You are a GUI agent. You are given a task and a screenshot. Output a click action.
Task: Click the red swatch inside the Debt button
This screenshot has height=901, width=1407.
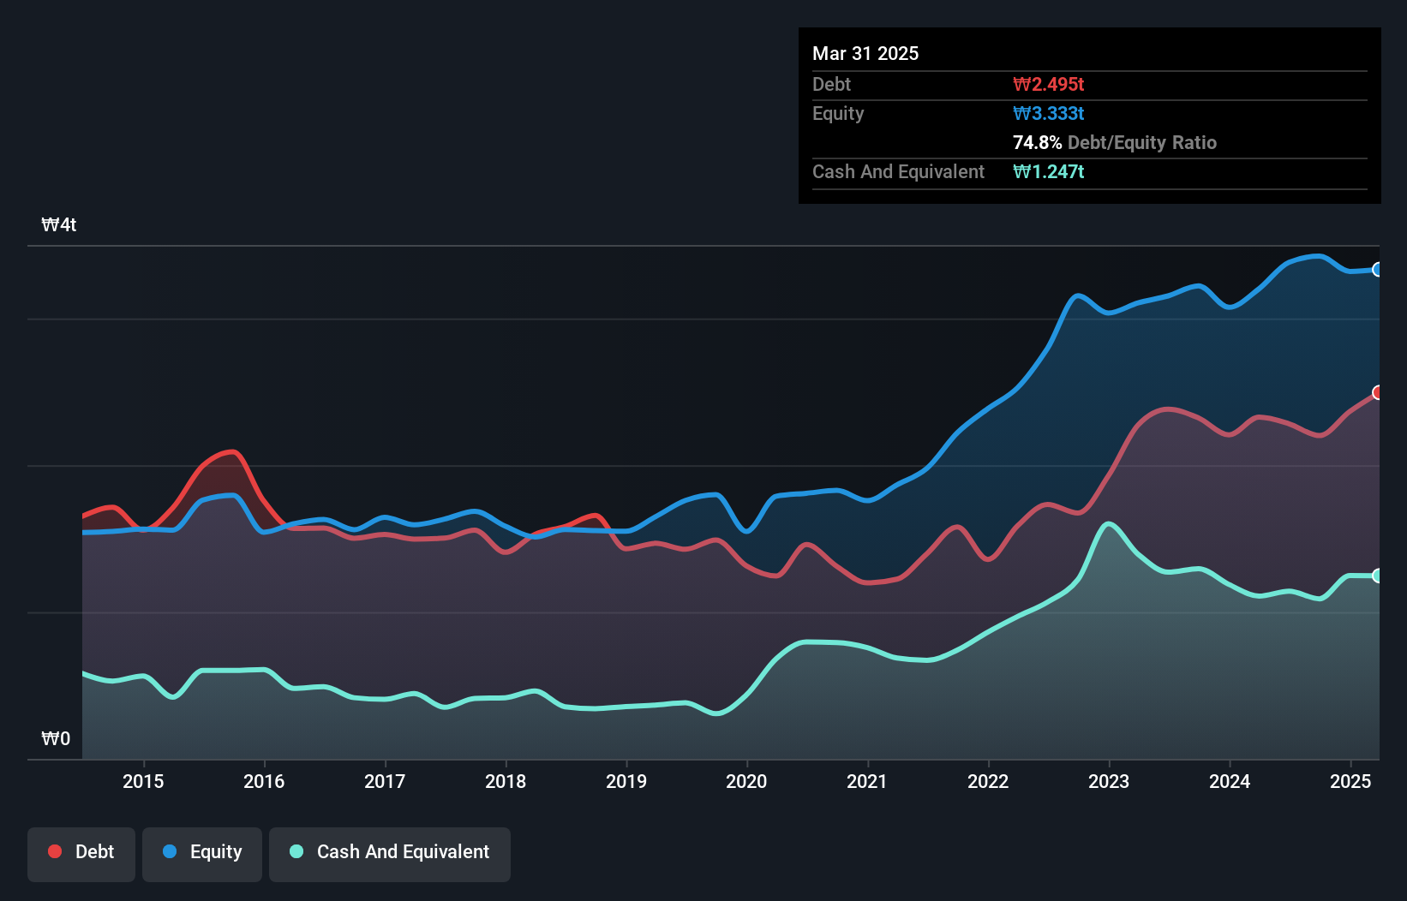click(53, 852)
